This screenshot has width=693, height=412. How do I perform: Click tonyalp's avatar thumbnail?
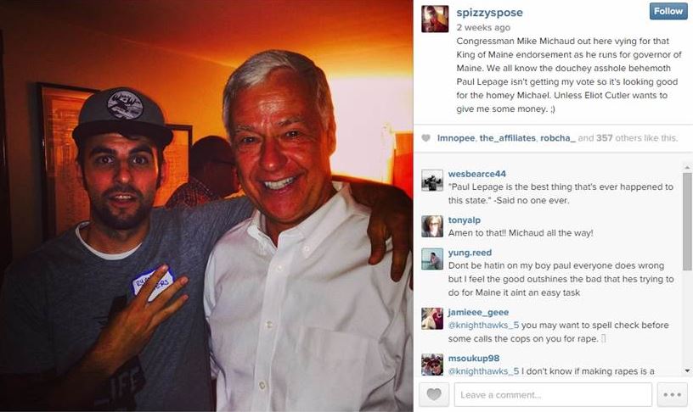[x=432, y=226]
